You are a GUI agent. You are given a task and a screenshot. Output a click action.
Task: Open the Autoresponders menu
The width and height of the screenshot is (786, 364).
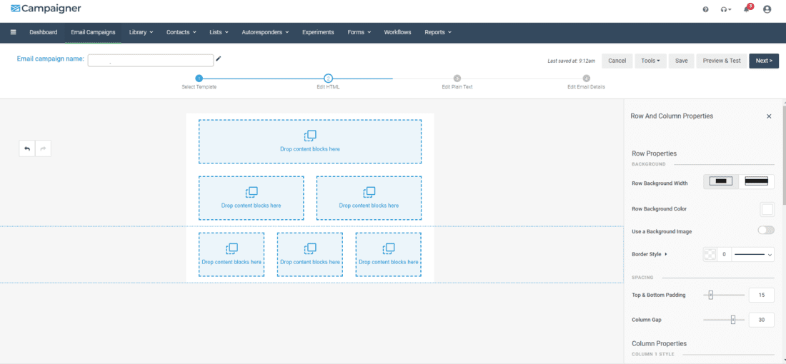click(x=266, y=32)
